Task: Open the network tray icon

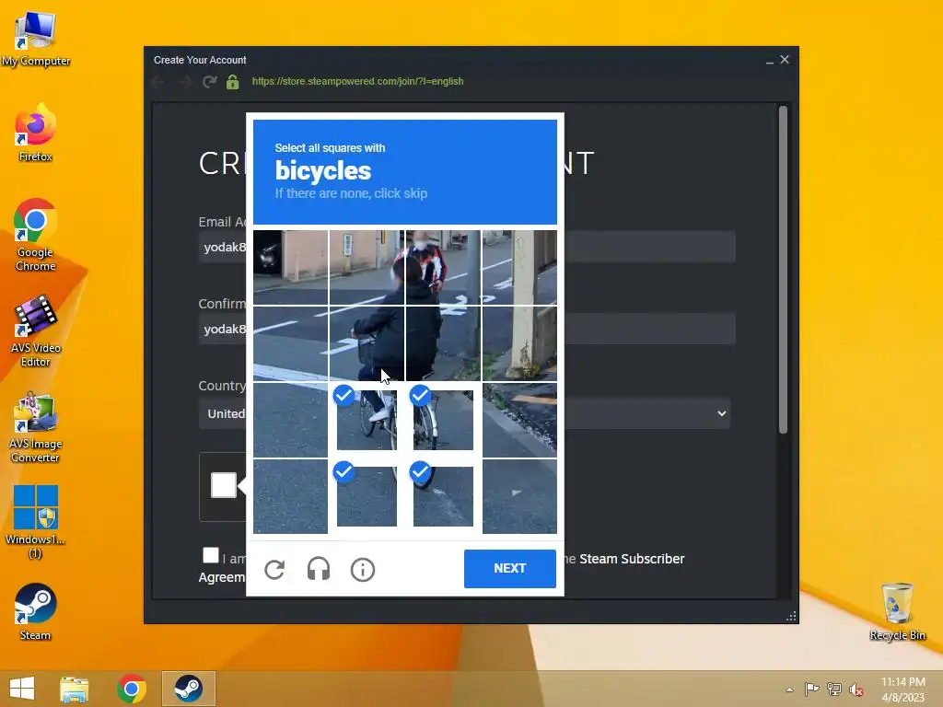Action: point(834,689)
